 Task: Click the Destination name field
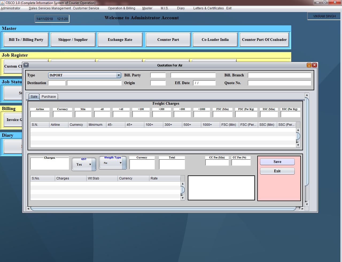click(x=94, y=83)
